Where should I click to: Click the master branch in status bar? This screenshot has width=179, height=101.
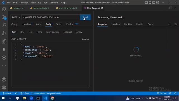click(x=8, y=93)
